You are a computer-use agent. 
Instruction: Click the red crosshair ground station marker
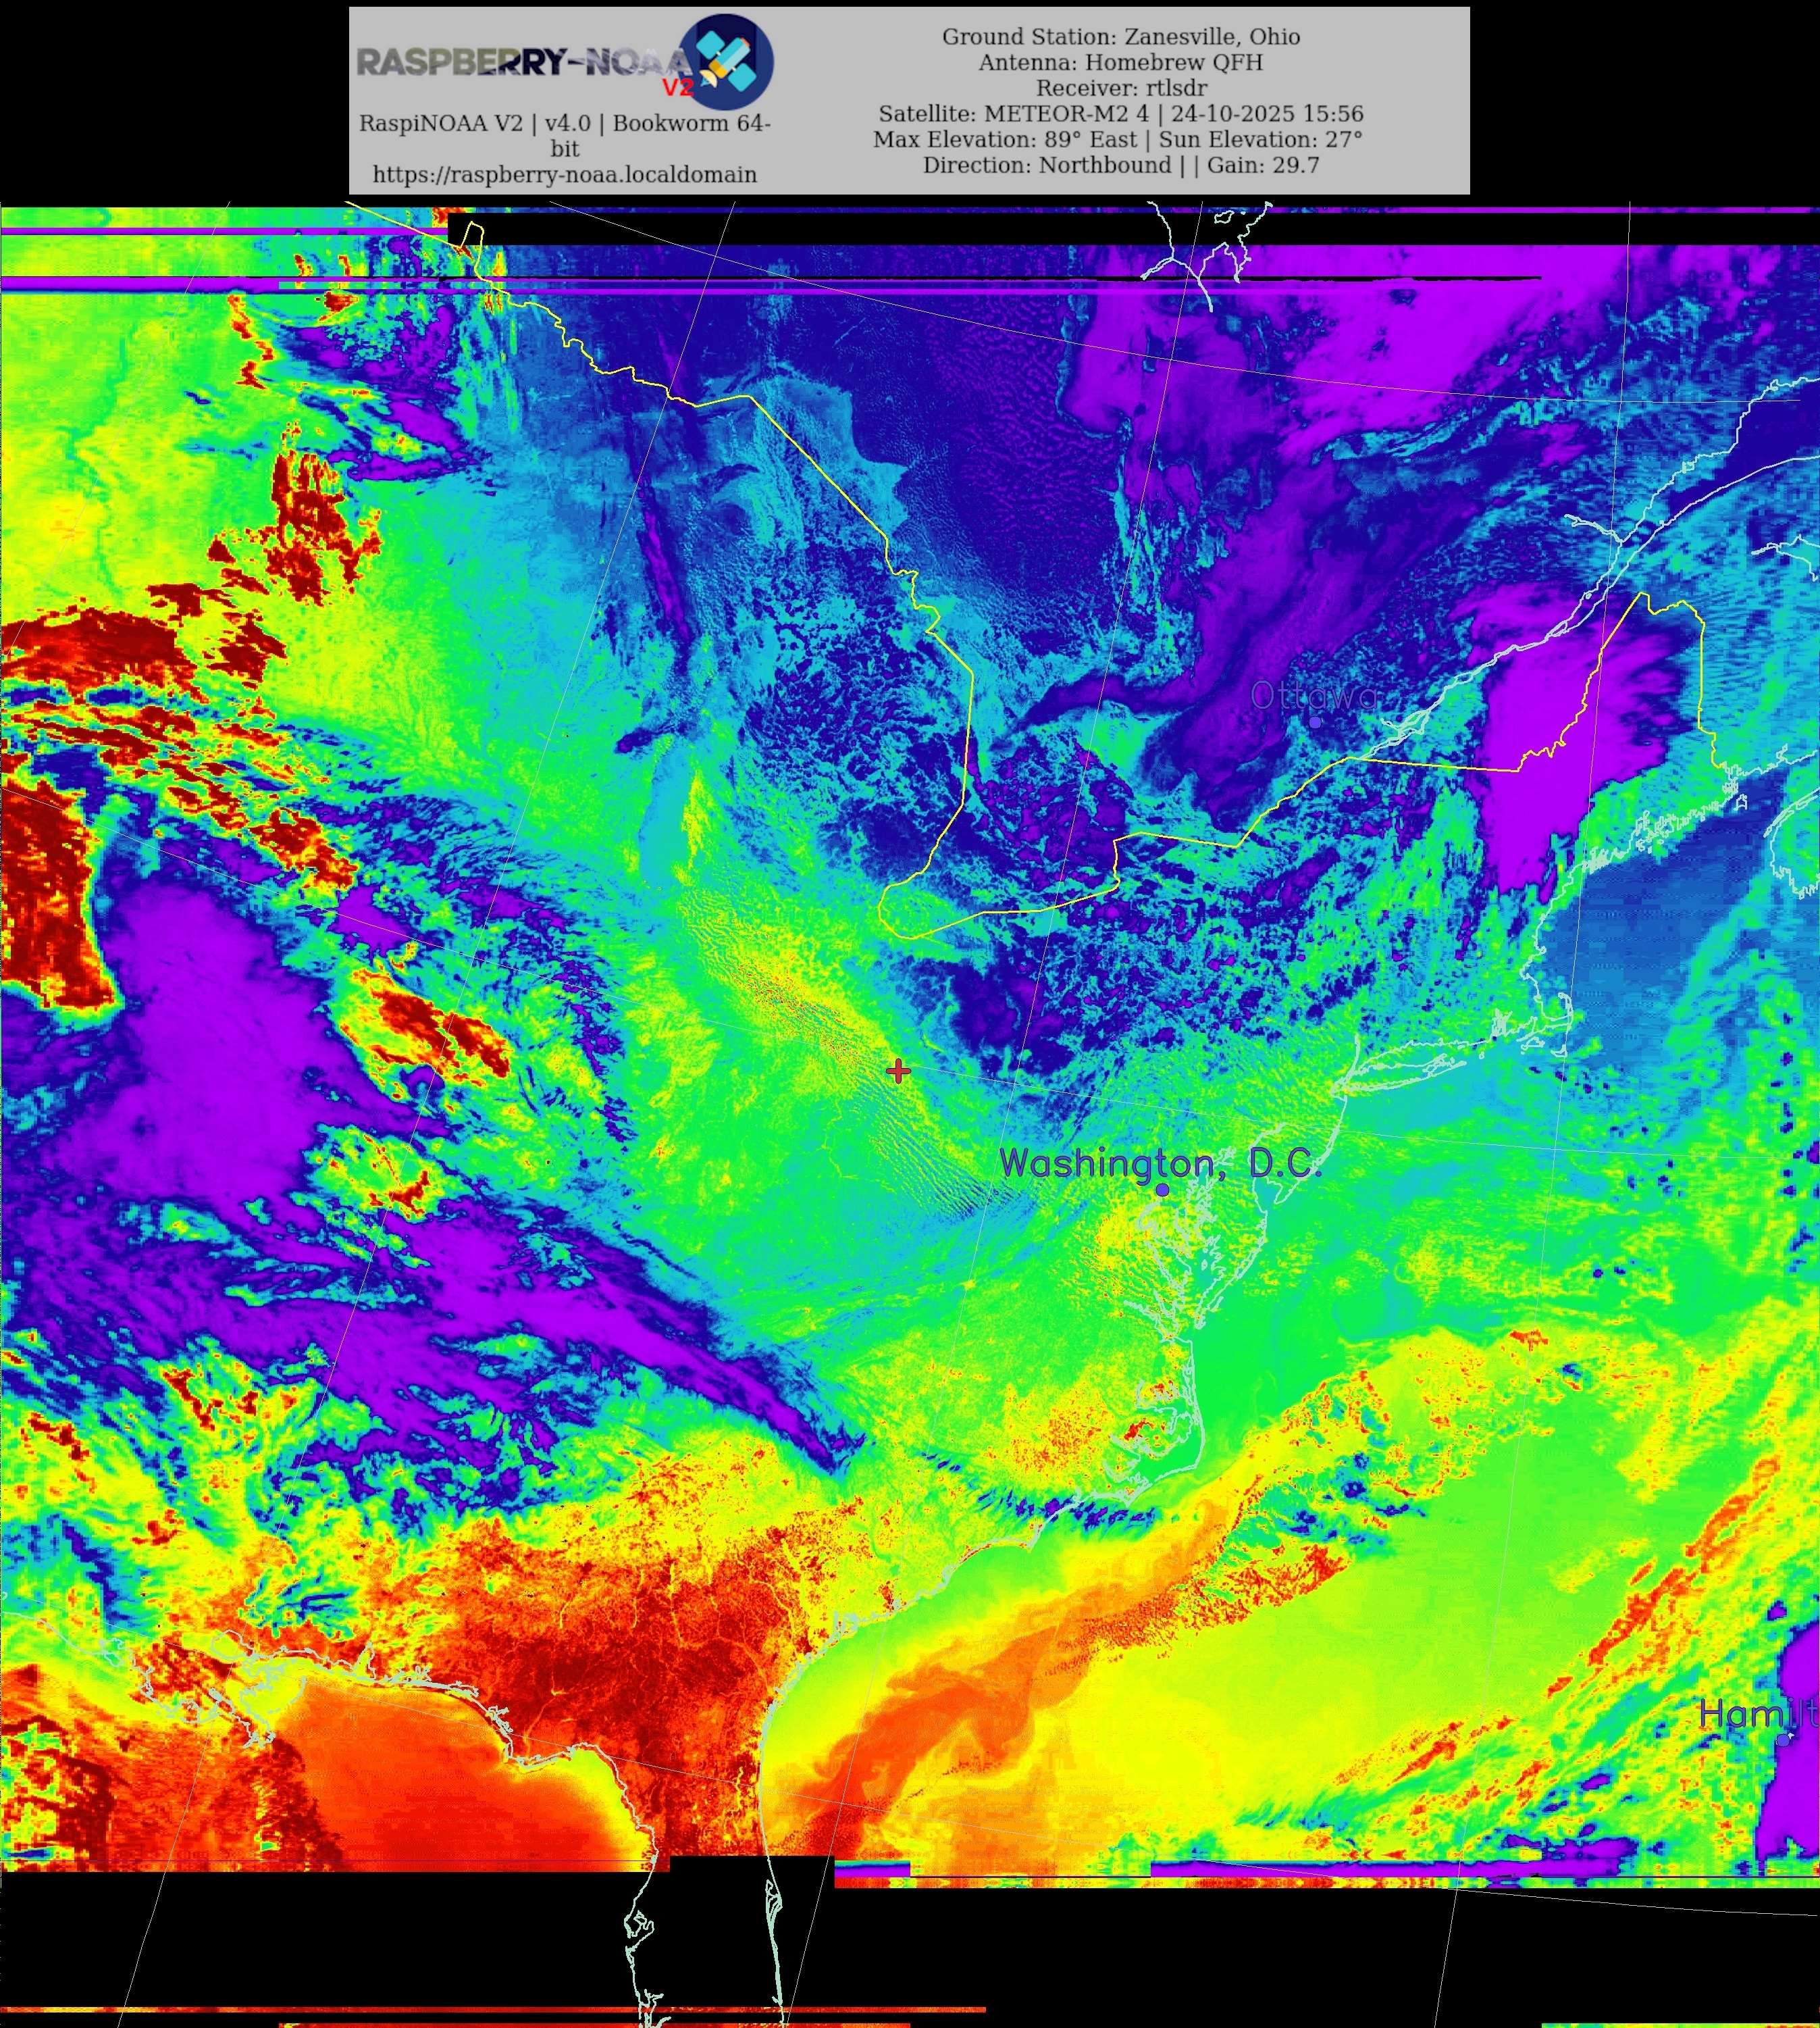[898, 1071]
